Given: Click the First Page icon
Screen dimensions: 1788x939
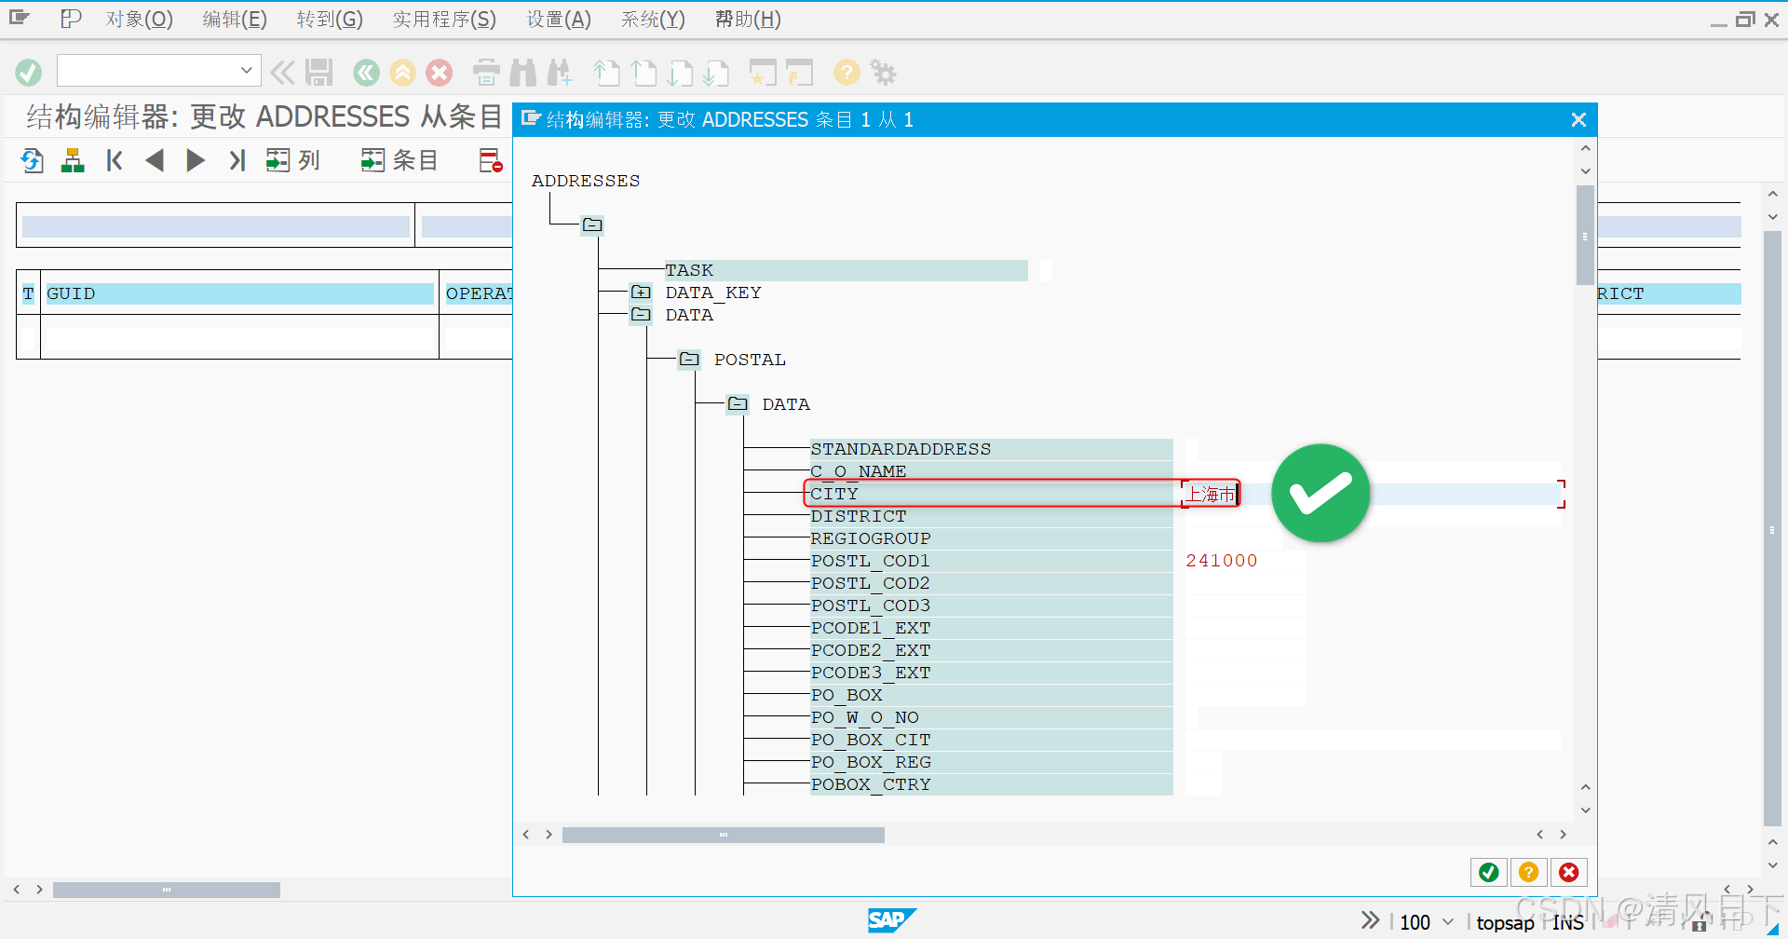Looking at the screenshot, I should [606, 72].
